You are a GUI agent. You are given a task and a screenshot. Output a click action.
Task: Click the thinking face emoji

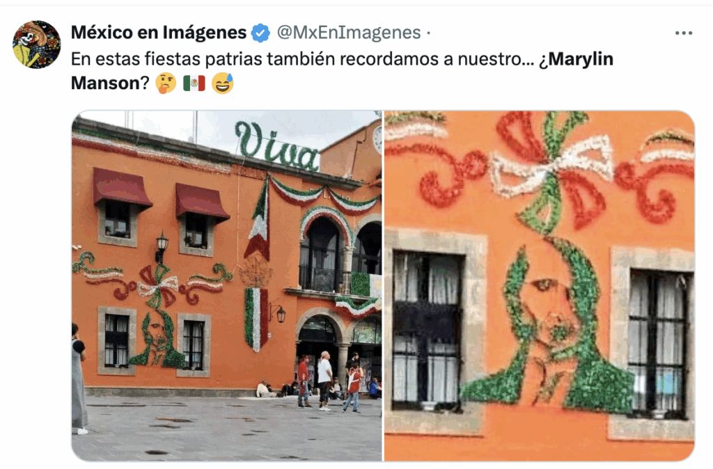tap(166, 84)
